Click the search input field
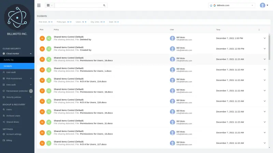 [x=79, y=5]
